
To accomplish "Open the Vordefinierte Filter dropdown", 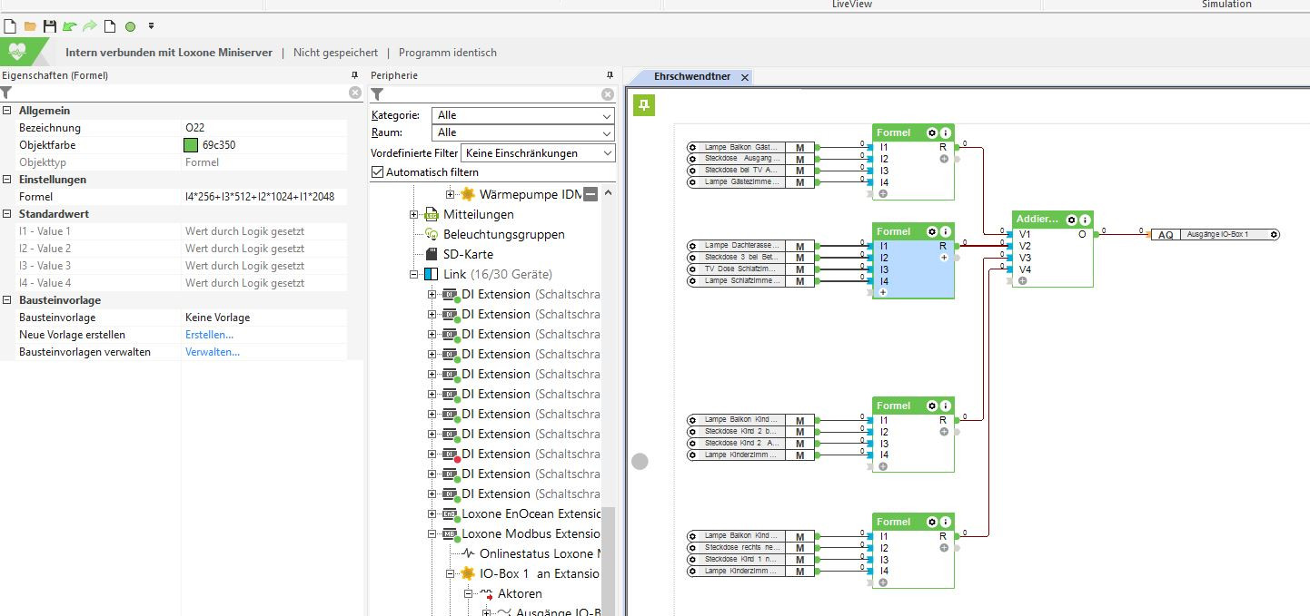I will (x=538, y=153).
